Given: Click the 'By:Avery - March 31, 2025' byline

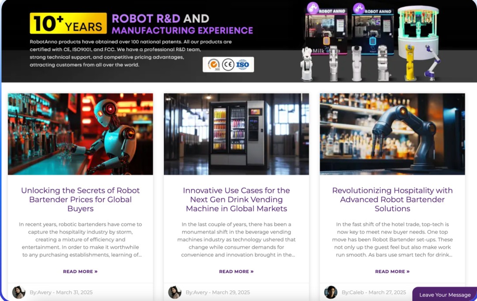Looking at the screenshot, I should (x=61, y=292).
